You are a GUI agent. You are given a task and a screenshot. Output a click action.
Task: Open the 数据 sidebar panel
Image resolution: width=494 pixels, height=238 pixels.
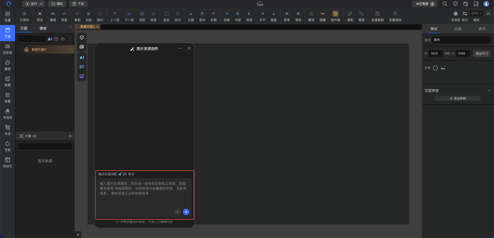click(7, 82)
